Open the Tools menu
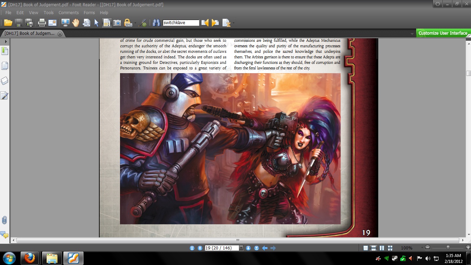Viewport: 471px width, 265px height. pyautogui.click(x=49, y=13)
